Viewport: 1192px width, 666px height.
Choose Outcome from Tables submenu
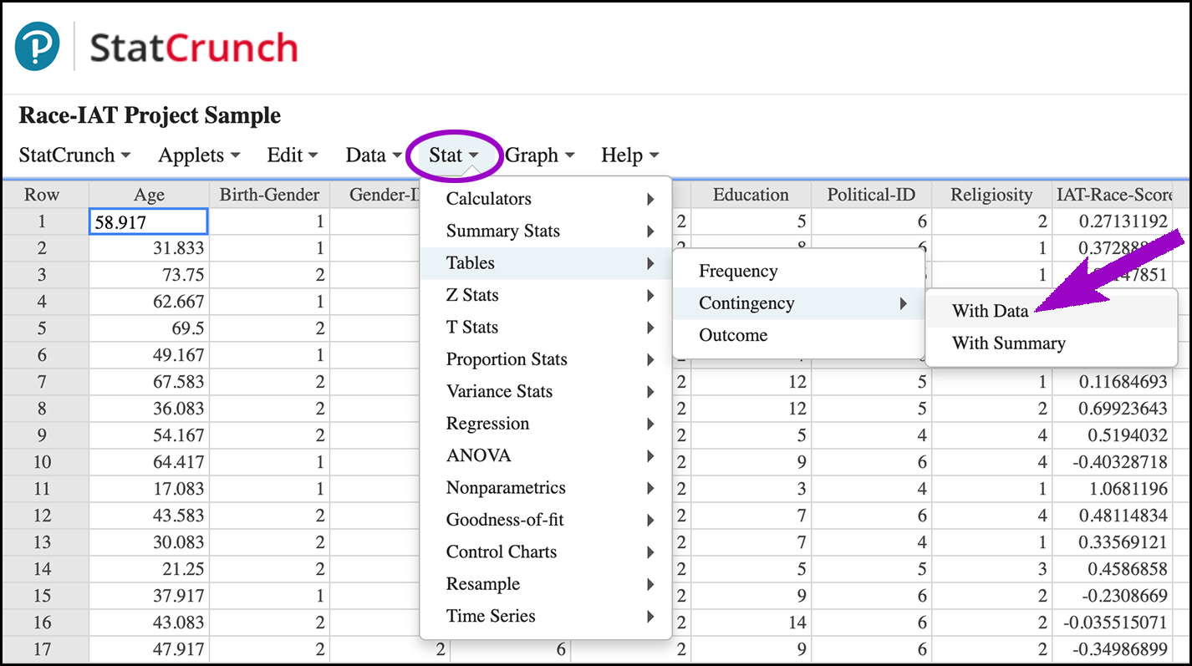coord(798,335)
